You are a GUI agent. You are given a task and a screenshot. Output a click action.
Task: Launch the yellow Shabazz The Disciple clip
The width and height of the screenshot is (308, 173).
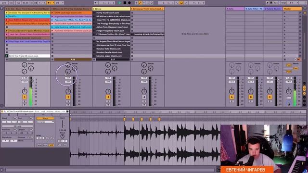coord(7,13)
